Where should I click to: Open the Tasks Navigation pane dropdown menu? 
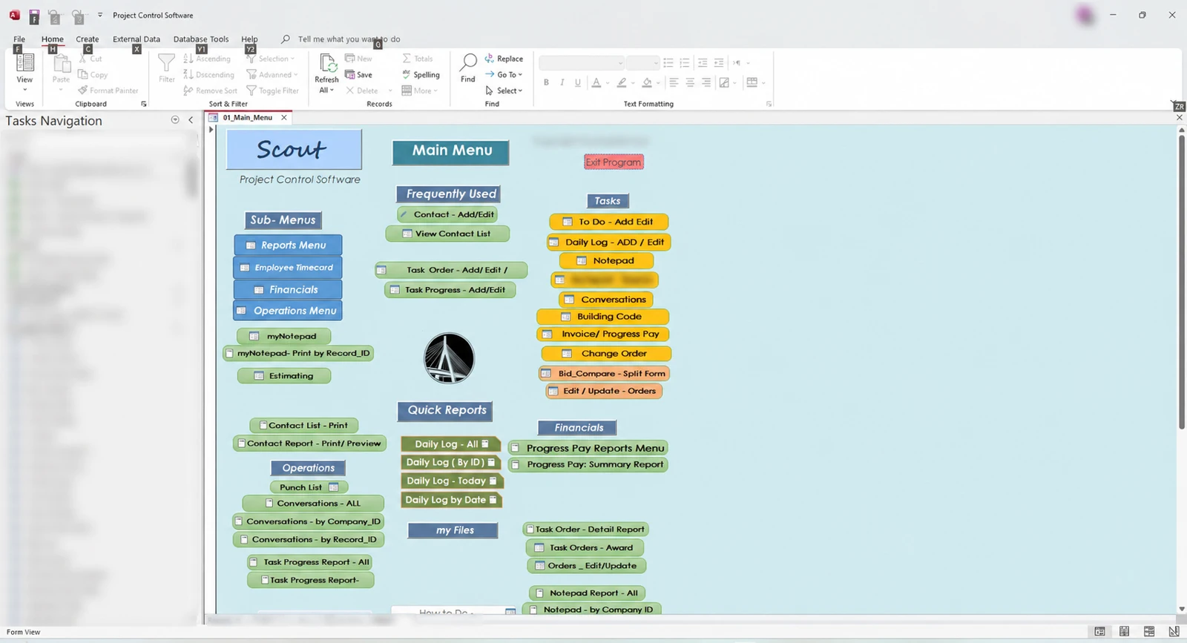point(175,119)
